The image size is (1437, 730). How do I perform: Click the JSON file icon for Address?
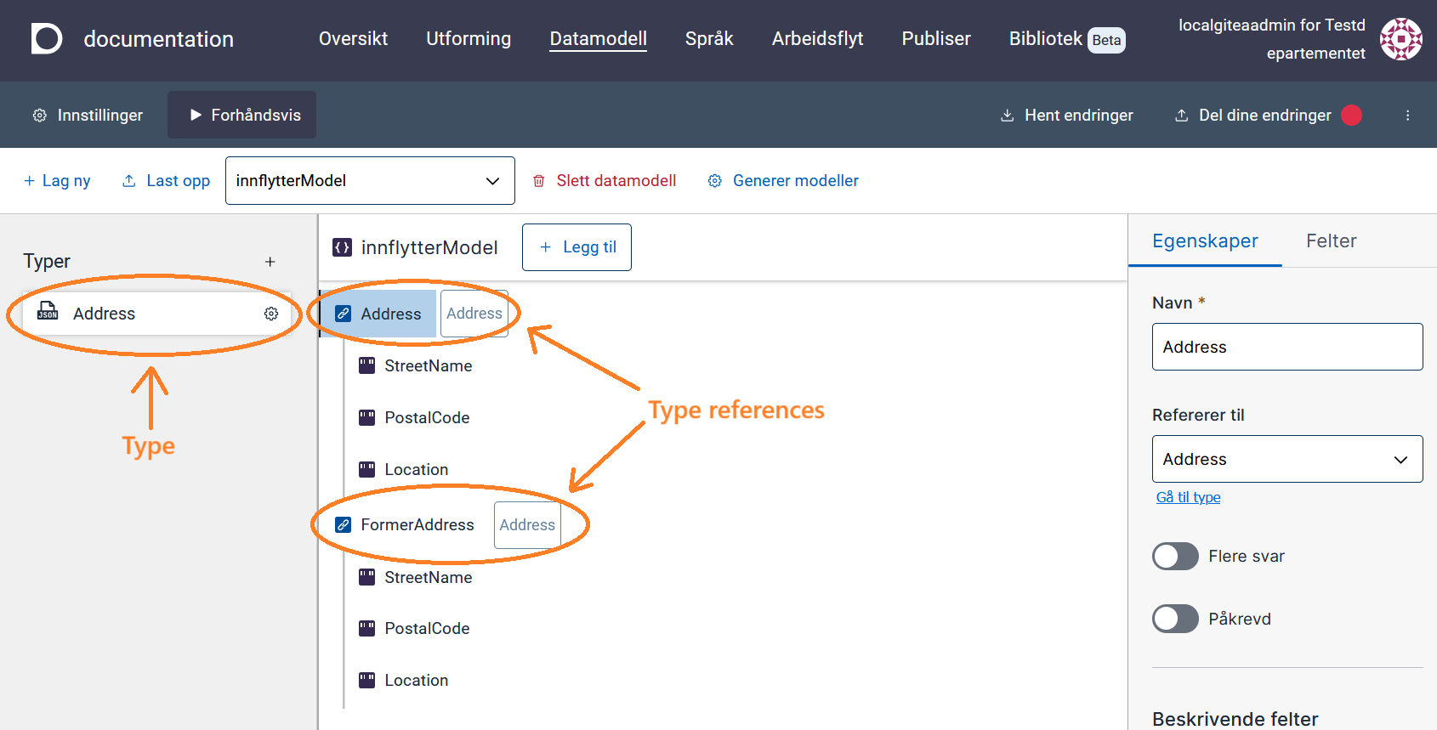[48, 312]
